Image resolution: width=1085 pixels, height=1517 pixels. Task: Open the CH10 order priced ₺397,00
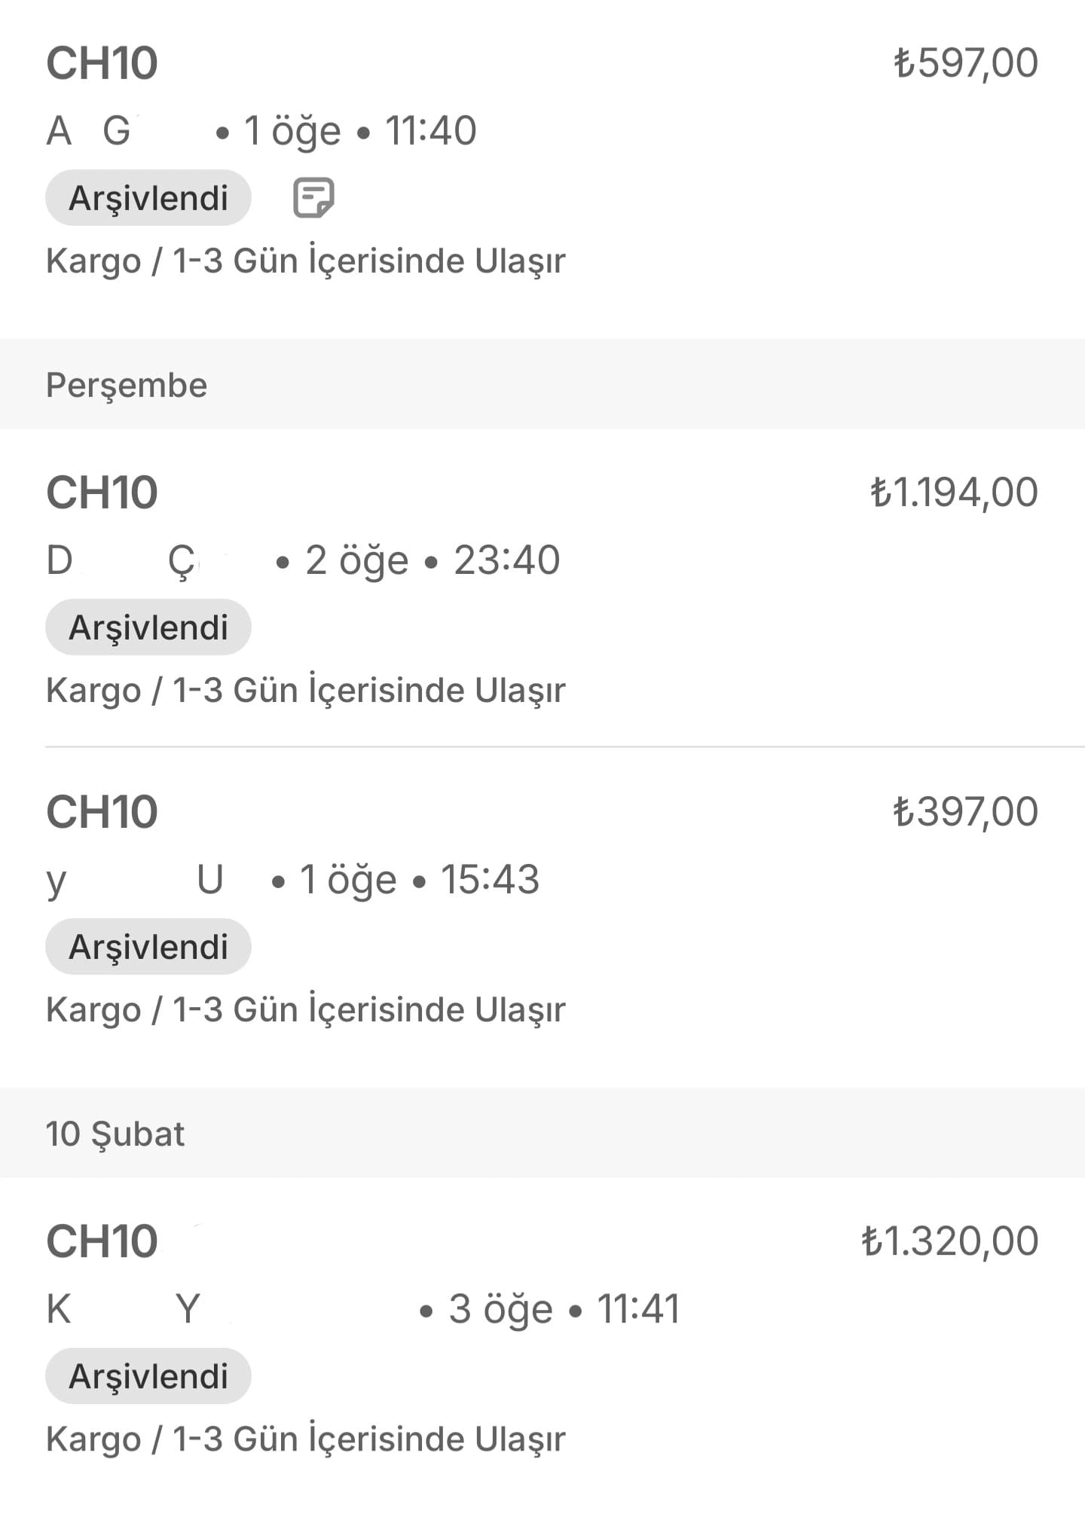click(x=102, y=812)
